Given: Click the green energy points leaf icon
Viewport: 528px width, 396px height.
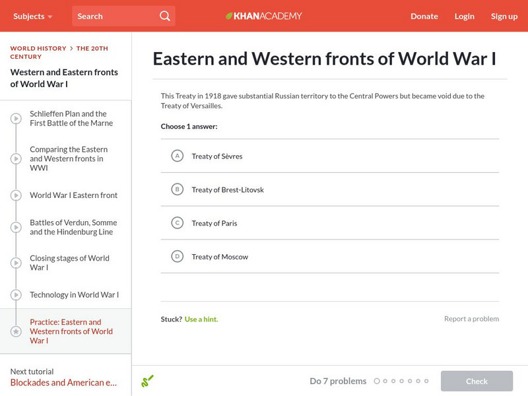Looking at the screenshot, I should click(148, 381).
